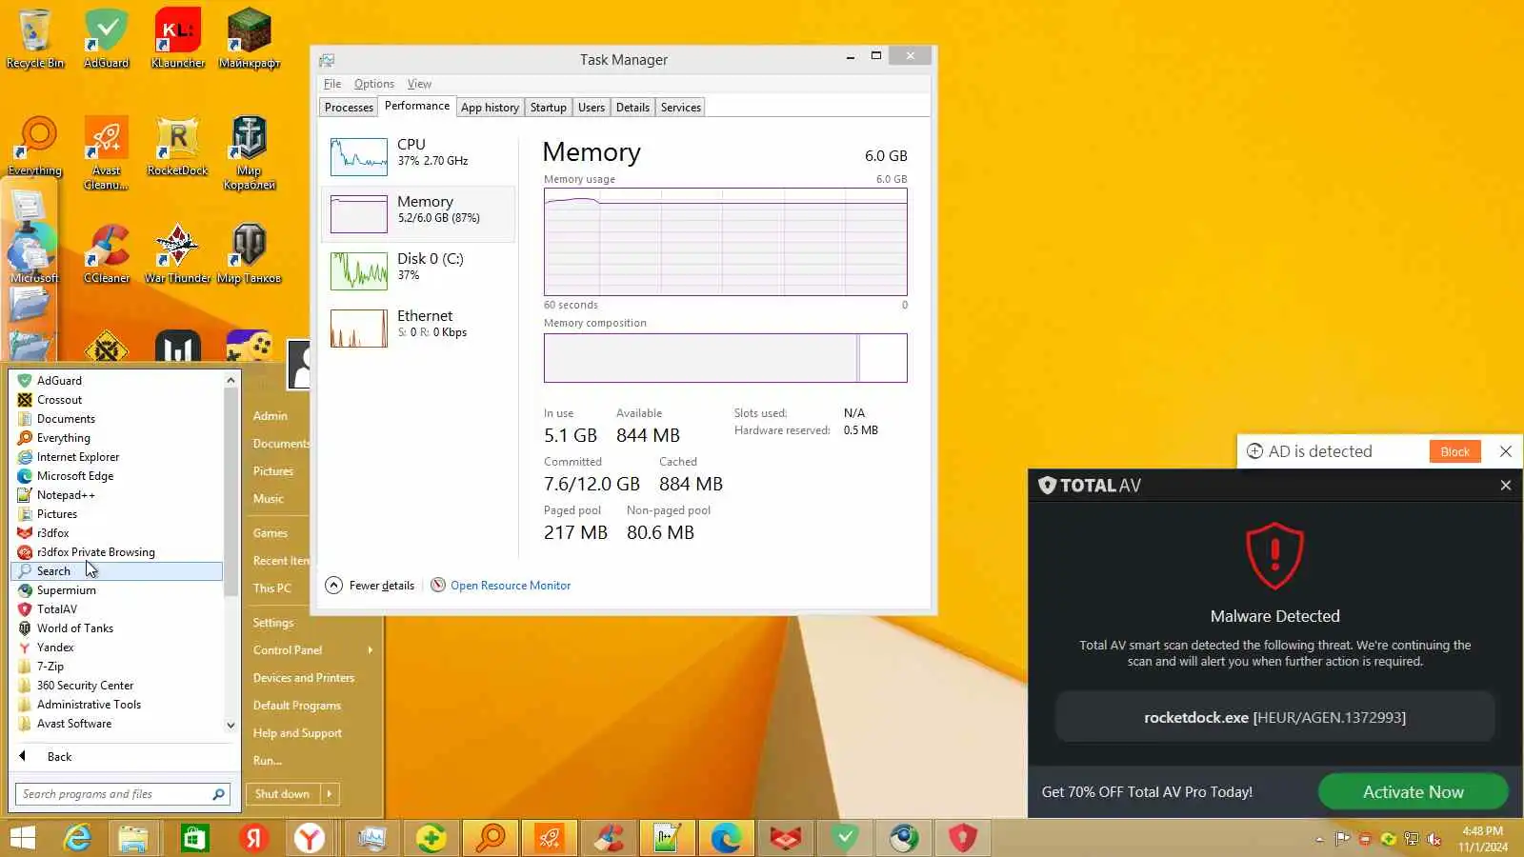Select the Мир Кораблей desktop shortcut

click(x=250, y=152)
